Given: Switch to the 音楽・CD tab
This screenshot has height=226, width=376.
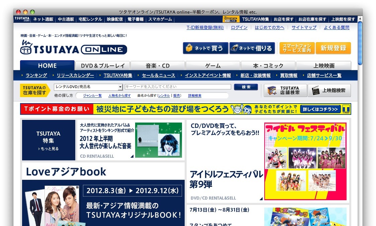Looking at the screenshot, I should [x=157, y=66].
